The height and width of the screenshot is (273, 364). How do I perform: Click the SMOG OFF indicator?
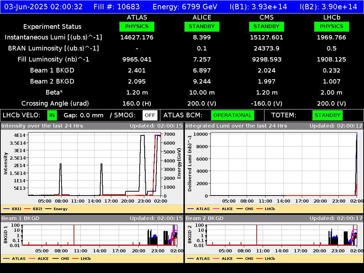pos(150,115)
